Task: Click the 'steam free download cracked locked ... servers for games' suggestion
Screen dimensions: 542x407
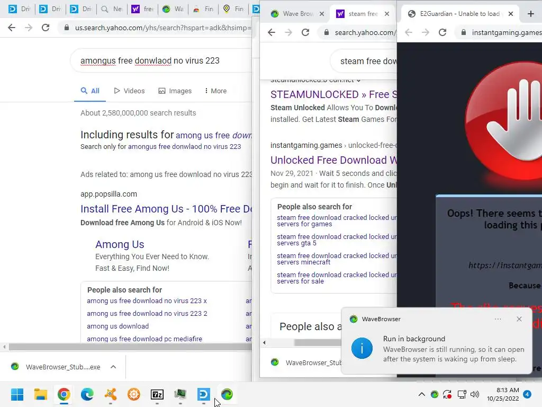Action: (x=337, y=221)
